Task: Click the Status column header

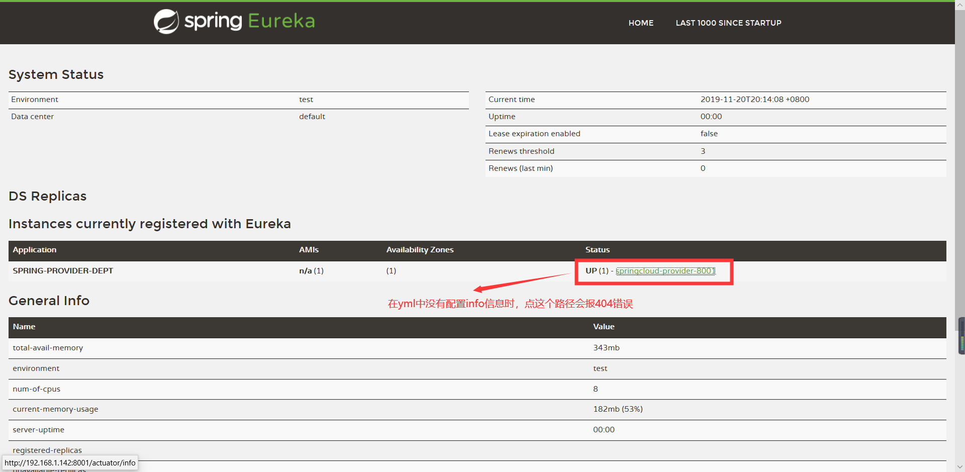Action: (597, 250)
